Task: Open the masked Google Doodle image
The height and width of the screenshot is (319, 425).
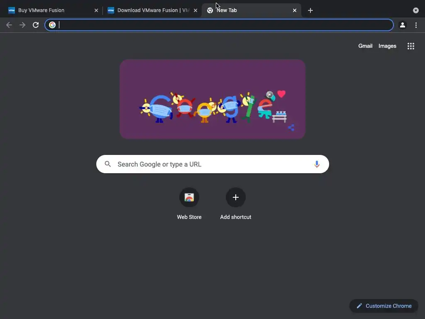Action: pos(212,99)
